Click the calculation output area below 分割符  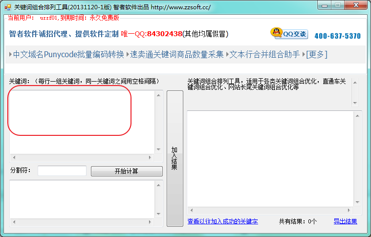82,200
